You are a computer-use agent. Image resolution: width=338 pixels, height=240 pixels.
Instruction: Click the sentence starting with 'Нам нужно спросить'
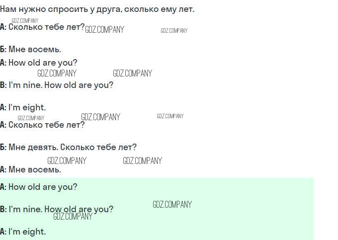click(97, 9)
